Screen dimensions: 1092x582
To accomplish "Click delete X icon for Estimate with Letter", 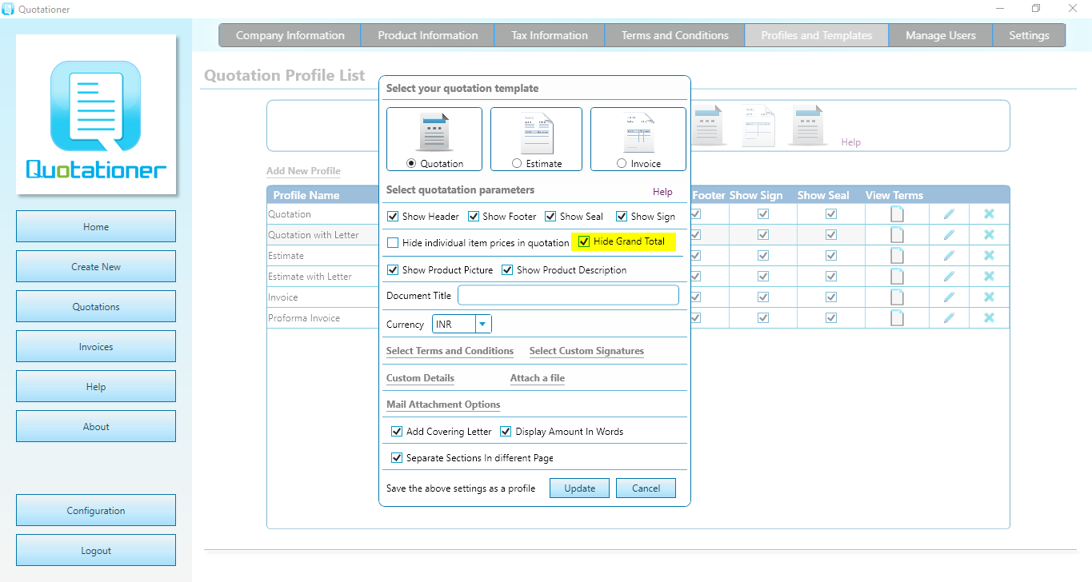I will tap(989, 276).
